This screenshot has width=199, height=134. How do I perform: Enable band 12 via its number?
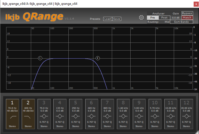pos(186,103)
